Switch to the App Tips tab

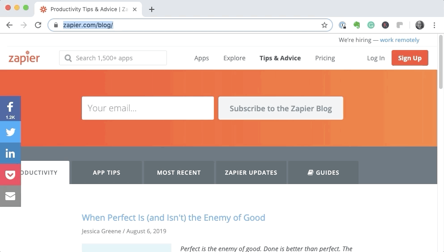(107, 172)
